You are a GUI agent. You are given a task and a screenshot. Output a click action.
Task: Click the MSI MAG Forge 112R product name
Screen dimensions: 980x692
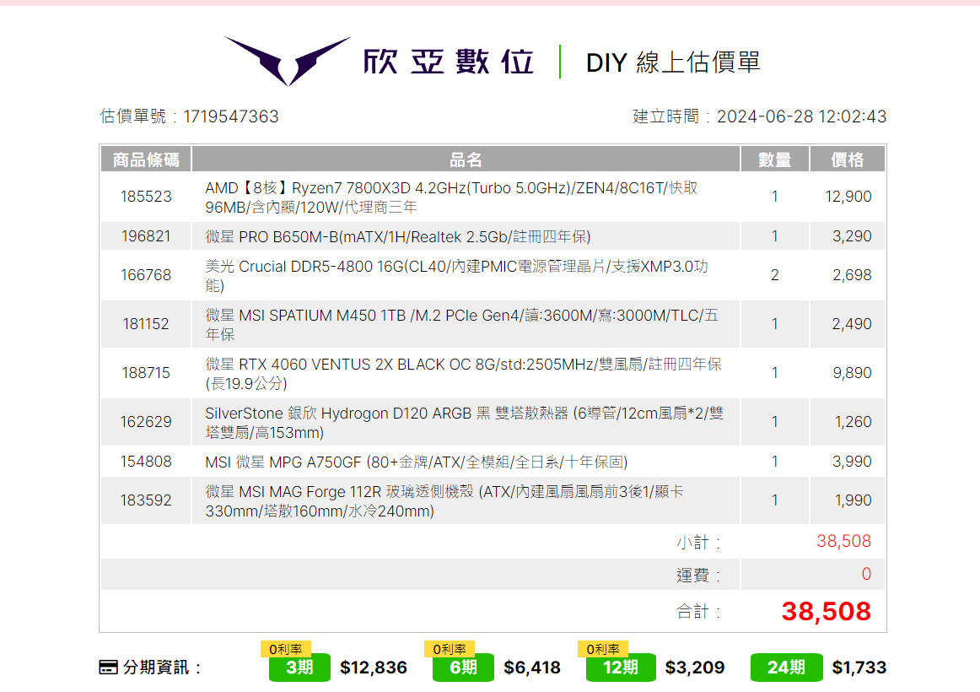click(444, 501)
